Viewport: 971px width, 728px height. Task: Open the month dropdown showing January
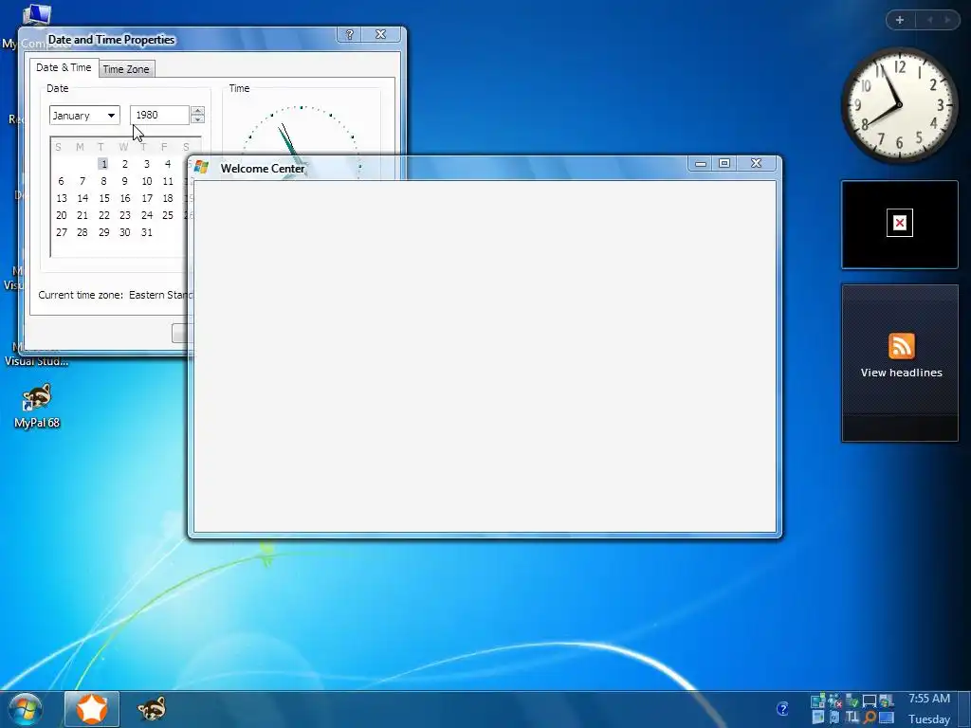[x=84, y=115]
